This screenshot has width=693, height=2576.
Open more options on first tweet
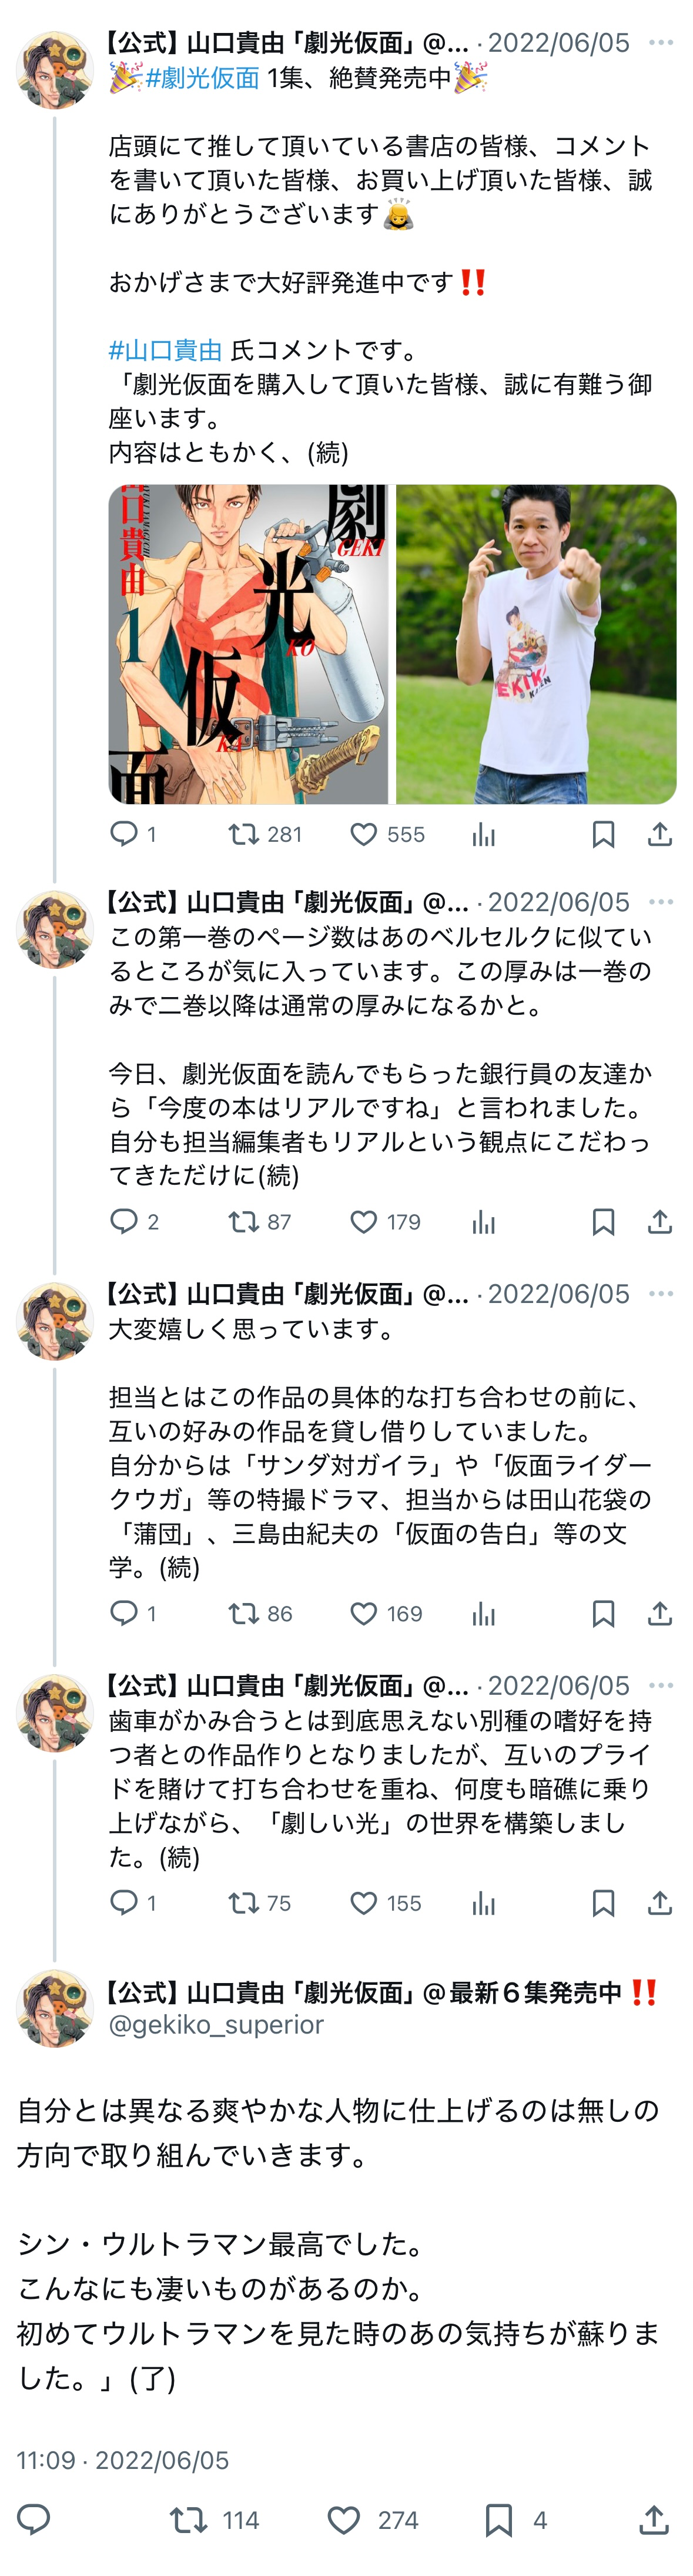[x=660, y=43]
